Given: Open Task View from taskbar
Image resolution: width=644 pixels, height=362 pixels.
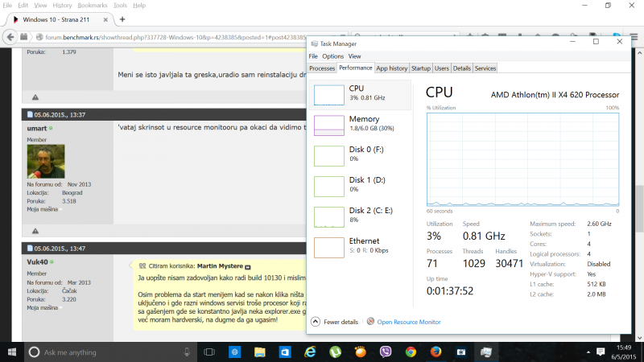Looking at the screenshot, I should click(x=209, y=352).
